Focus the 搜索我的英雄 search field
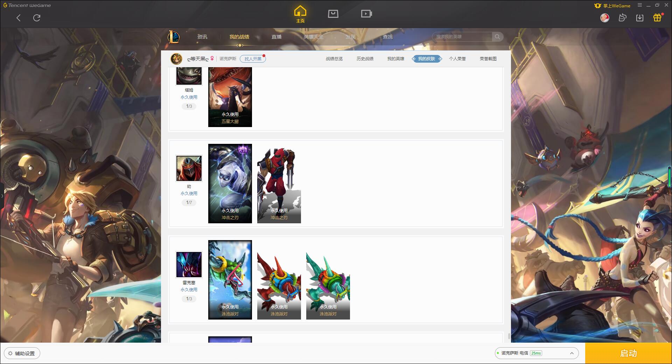 tap(463, 37)
